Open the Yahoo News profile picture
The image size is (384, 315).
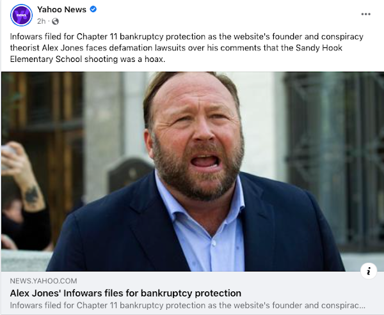21,15
